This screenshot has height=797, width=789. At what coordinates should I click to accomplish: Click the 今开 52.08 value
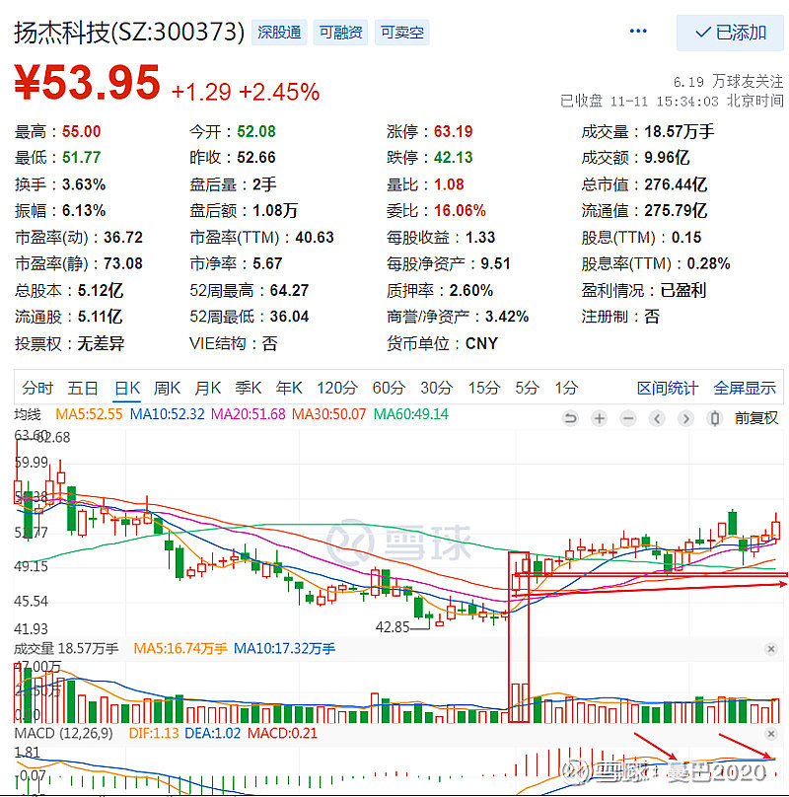(256, 131)
